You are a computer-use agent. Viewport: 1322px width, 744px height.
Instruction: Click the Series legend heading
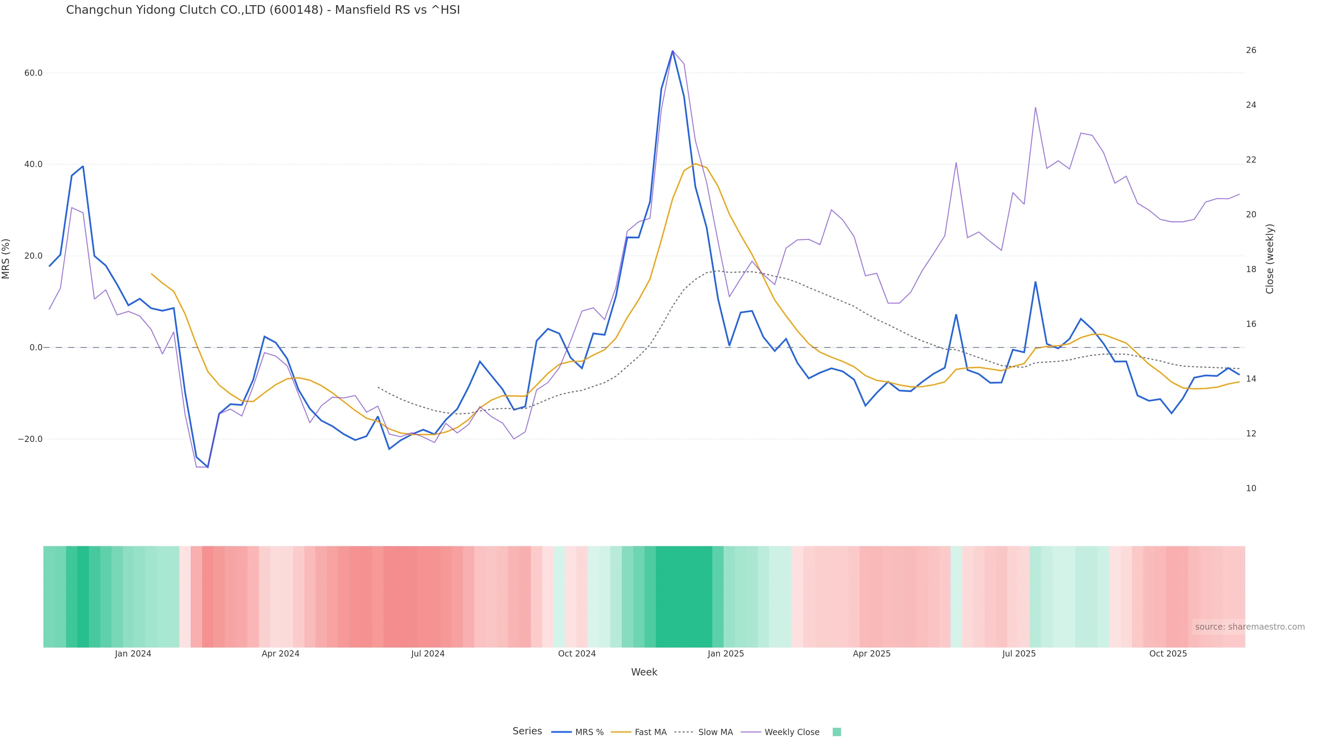click(x=527, y=731)
